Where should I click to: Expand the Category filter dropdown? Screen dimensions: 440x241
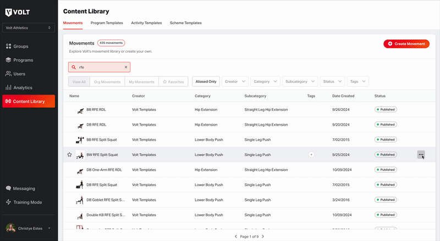[265, 82]
